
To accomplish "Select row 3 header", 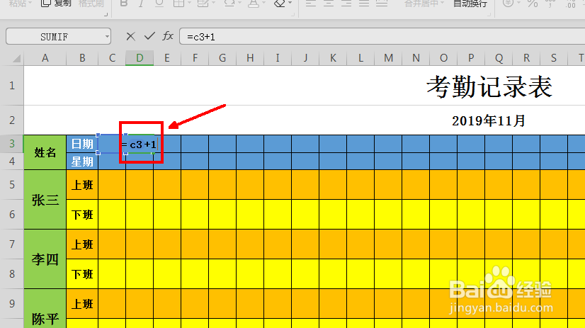I will coord(12,144).
